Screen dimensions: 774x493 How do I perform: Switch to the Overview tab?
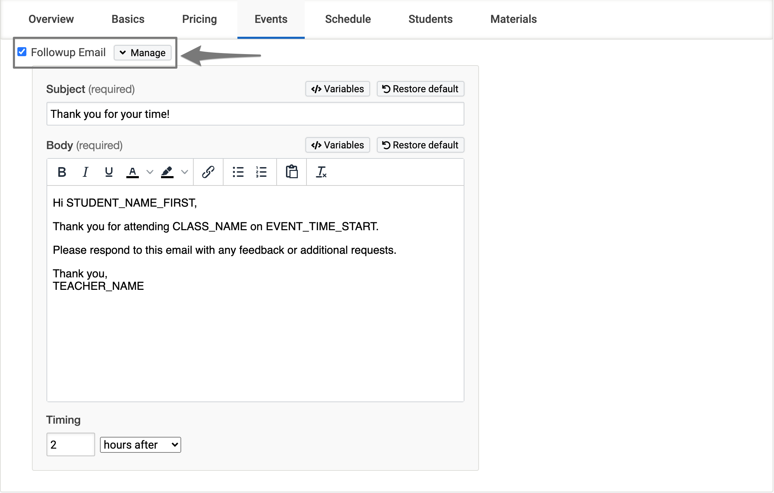51,19
